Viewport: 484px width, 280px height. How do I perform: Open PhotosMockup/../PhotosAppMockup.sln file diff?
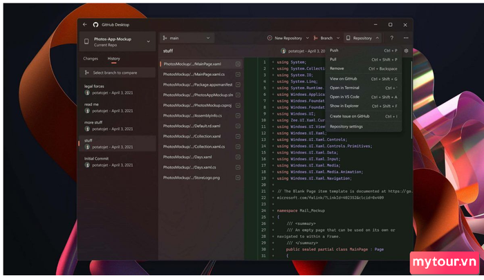tap(201, 95)
